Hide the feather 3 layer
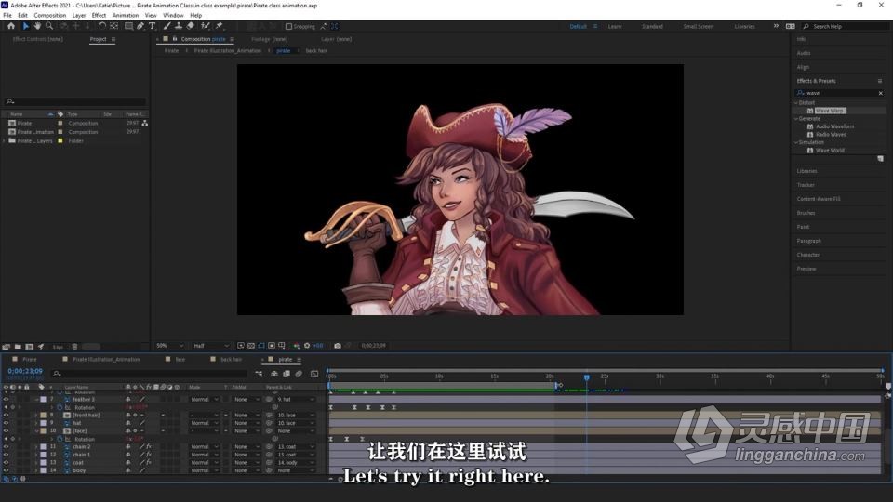This screenshot has height=502, width=893. [7, 400]
